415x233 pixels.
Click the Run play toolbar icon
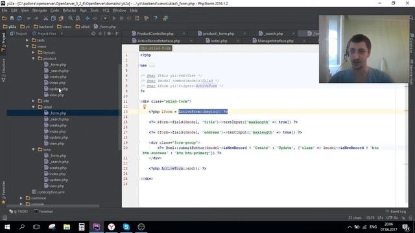114,18
